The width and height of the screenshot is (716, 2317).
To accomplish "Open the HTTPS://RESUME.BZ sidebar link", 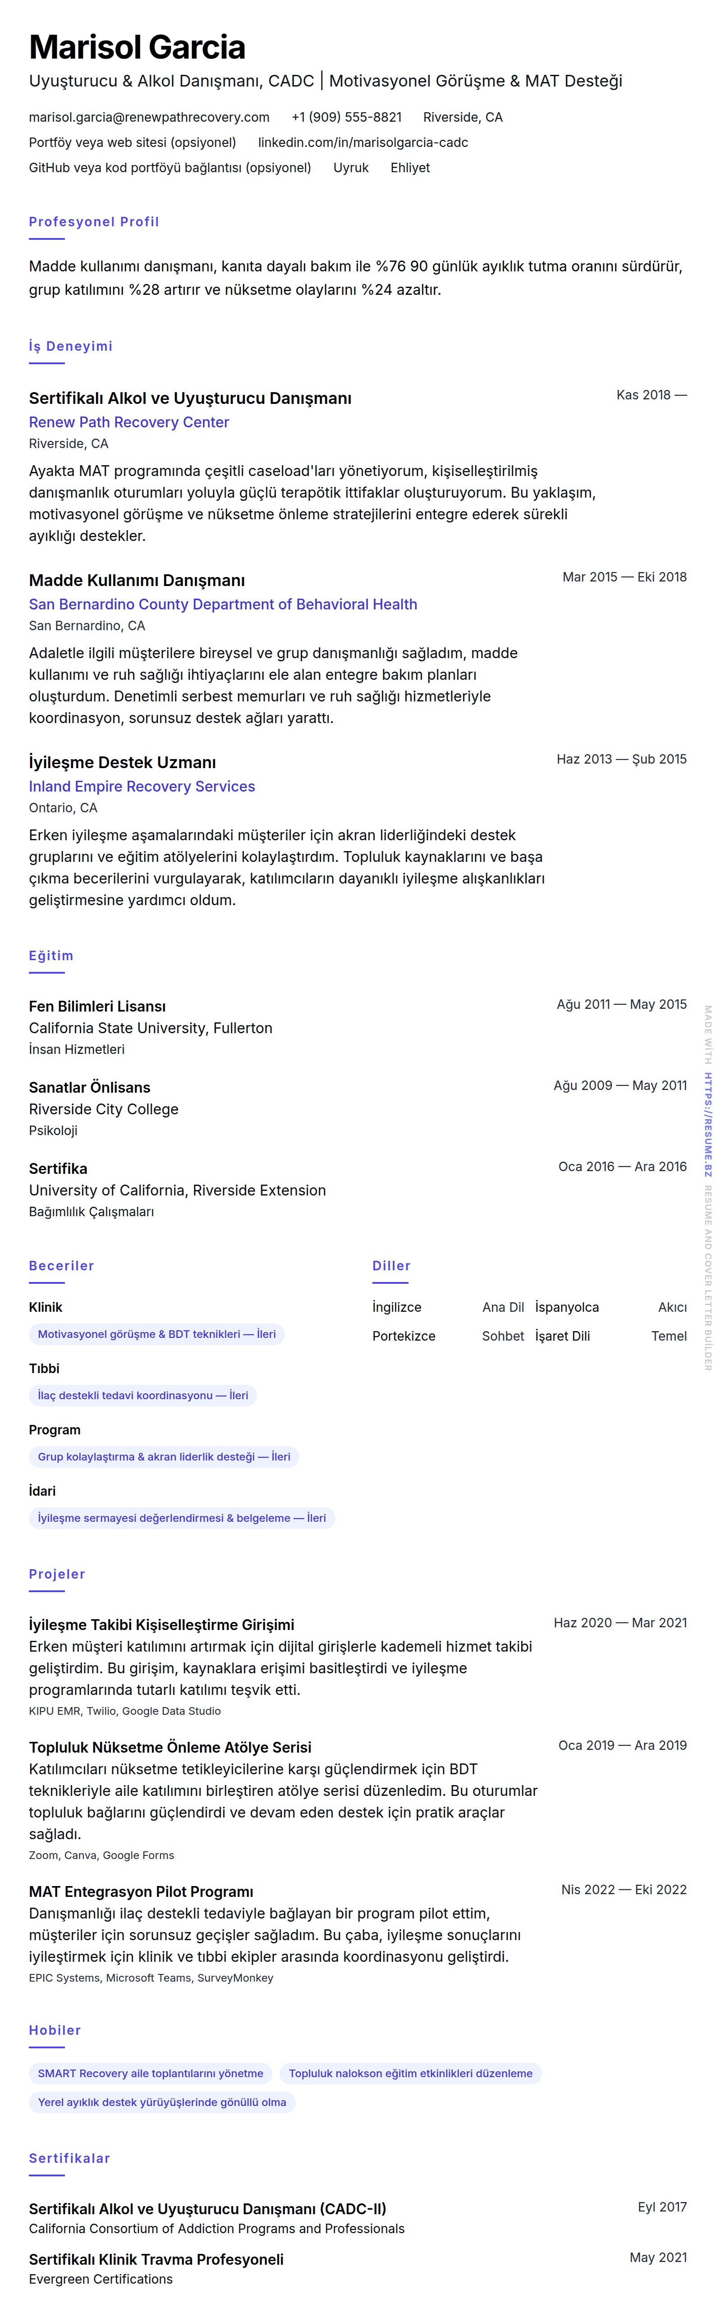I will pos(708,1124).
